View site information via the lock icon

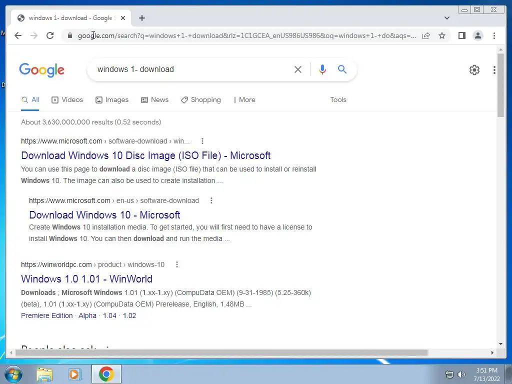69,35
